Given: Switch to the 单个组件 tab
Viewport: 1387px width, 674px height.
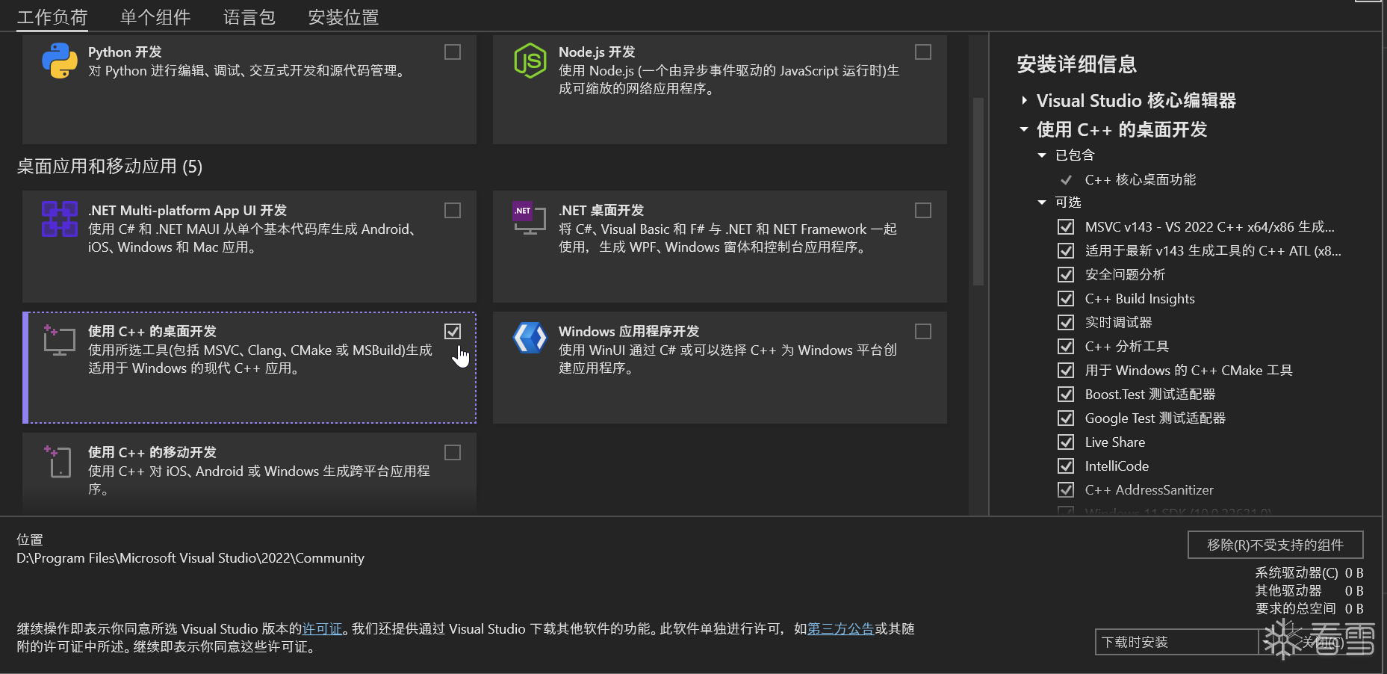Looking at the screenshot, I should pos(155,17).
